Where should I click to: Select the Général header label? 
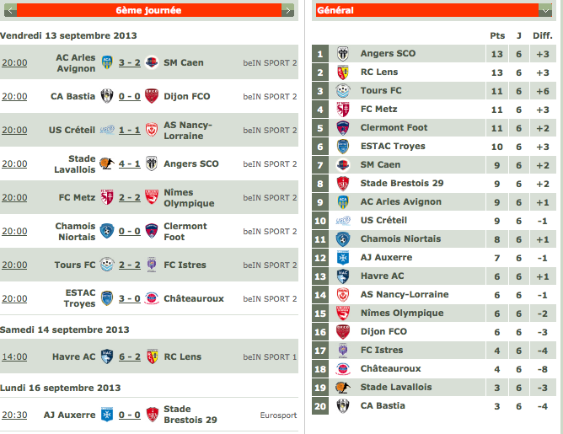coord(335,10)
